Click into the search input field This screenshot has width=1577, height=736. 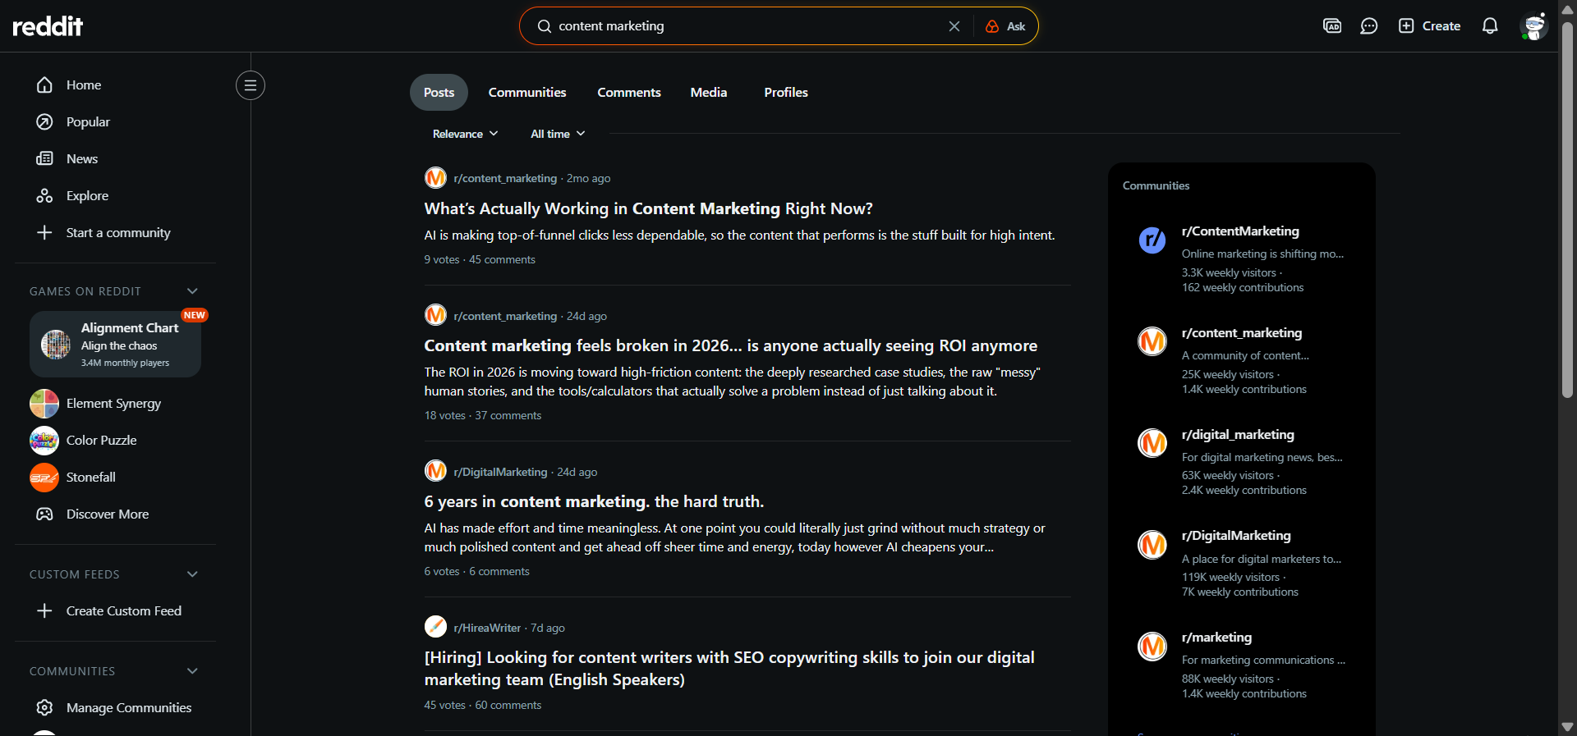pyautogui.click(x=747, y=26)
